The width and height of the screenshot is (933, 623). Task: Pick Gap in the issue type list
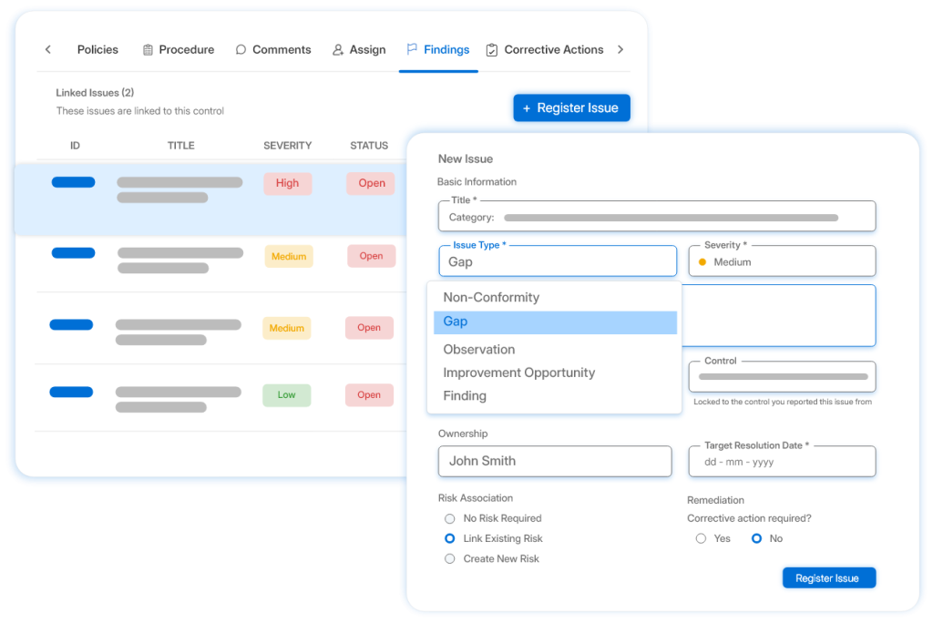[x=555, y=322]
